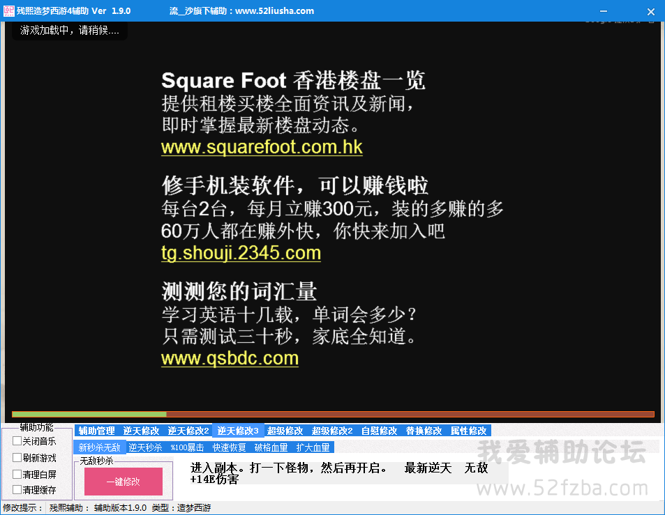
Task: Select the 逆天修改2 tab
Action: 188,431
